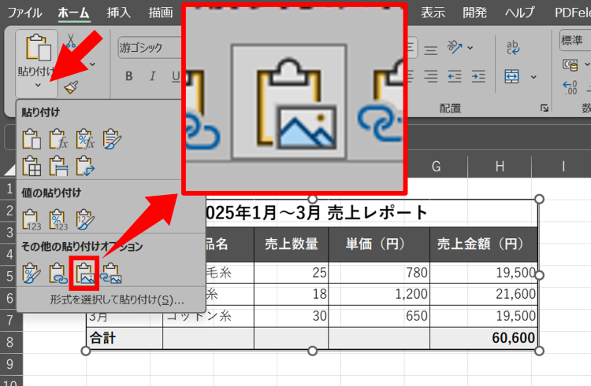The image size is (591, 386).
Task: Select column H header
Action: [x=500, y=166]
